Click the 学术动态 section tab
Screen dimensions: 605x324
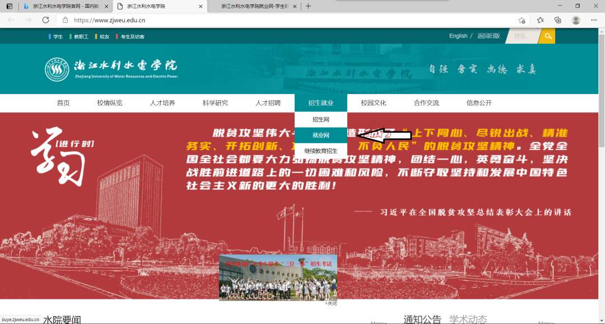coord(468,320)
